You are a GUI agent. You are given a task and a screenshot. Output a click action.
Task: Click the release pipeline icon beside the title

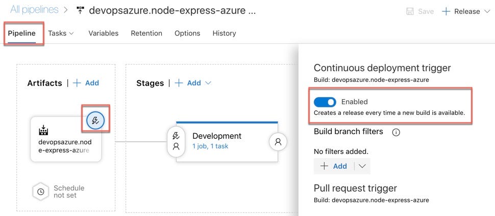(81, 10)
